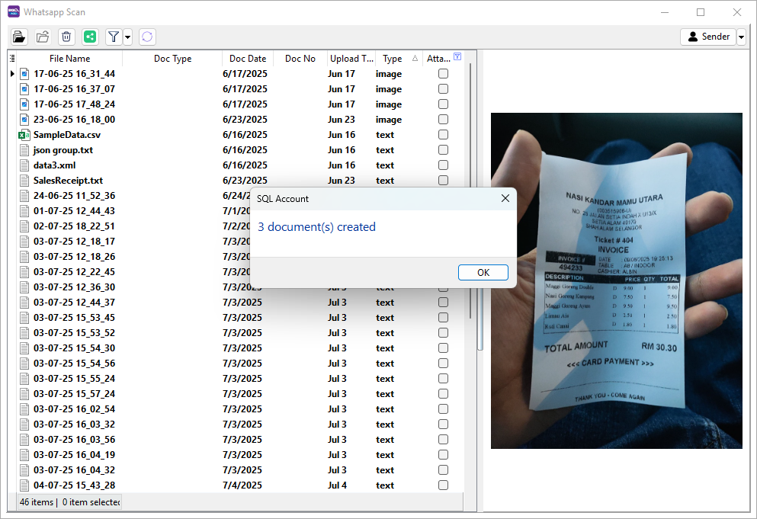The image size is (757, 519).
Task: Open the filter dropdown arrow
Action: tap(127, 37)
